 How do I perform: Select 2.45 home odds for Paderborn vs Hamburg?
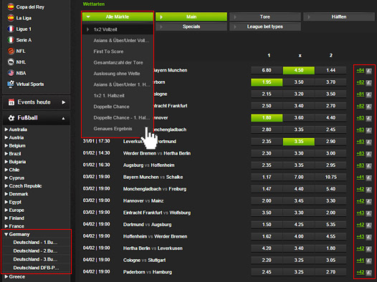pos(267,272)
